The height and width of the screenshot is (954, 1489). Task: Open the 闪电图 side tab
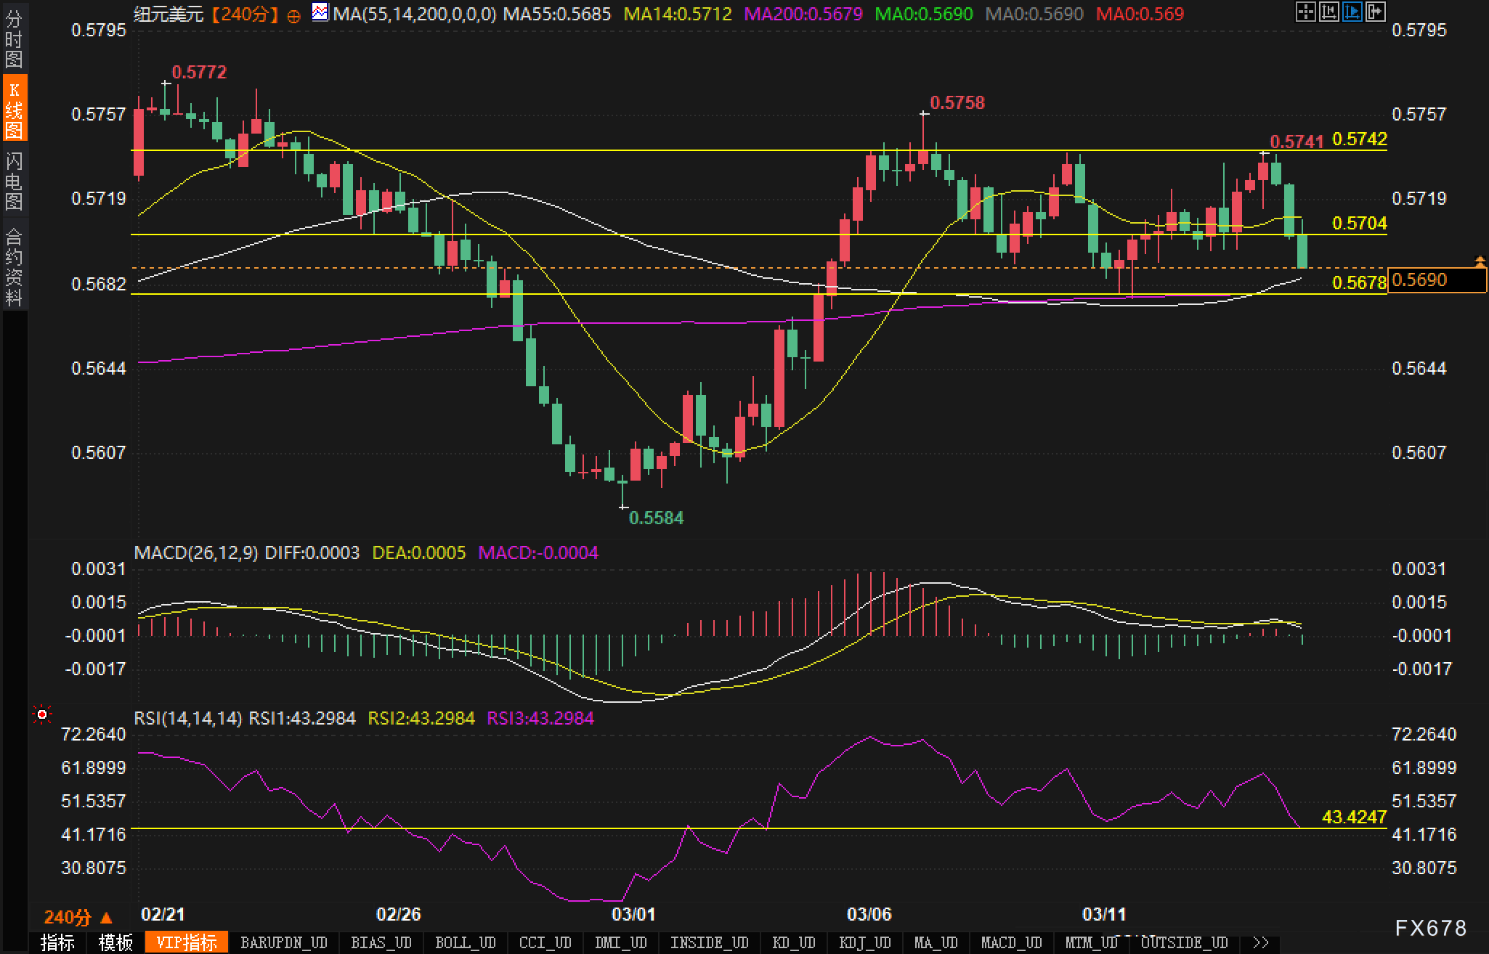point(14,180)
